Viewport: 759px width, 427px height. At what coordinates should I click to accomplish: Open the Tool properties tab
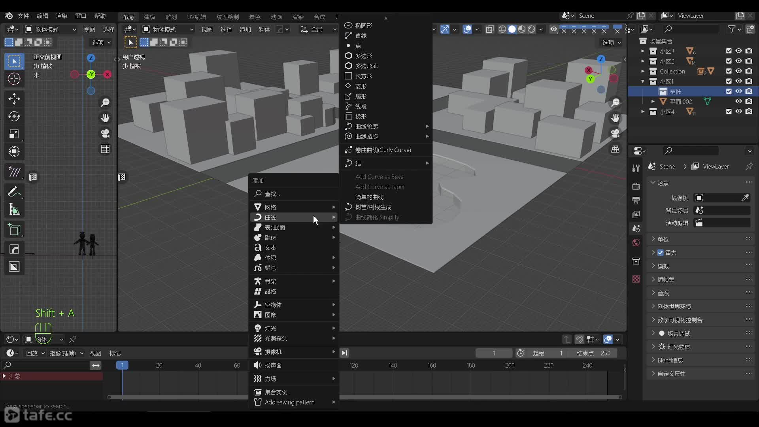[636, 168]
